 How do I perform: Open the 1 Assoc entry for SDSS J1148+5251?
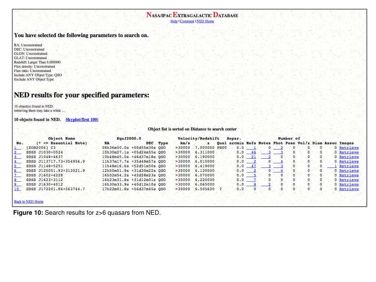(332, 166)
